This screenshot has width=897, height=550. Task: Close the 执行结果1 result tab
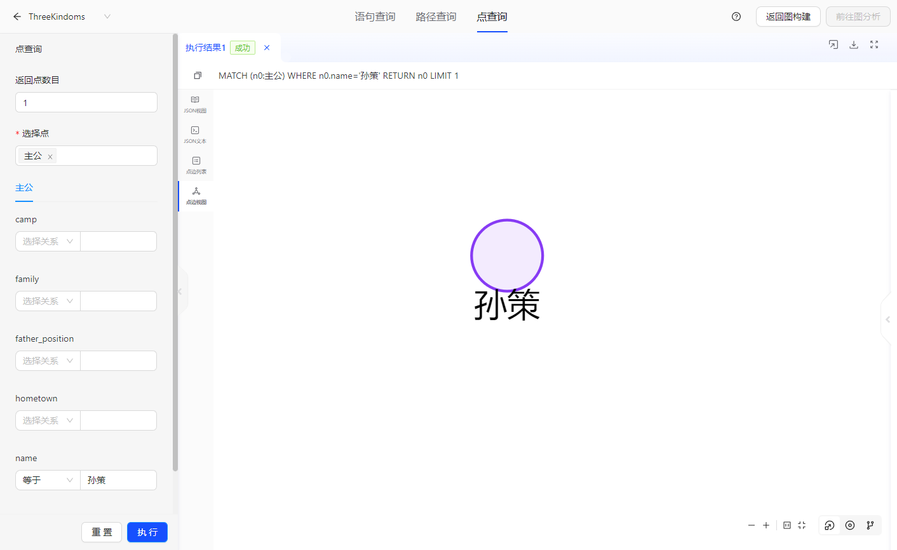[x=267, y=48]
